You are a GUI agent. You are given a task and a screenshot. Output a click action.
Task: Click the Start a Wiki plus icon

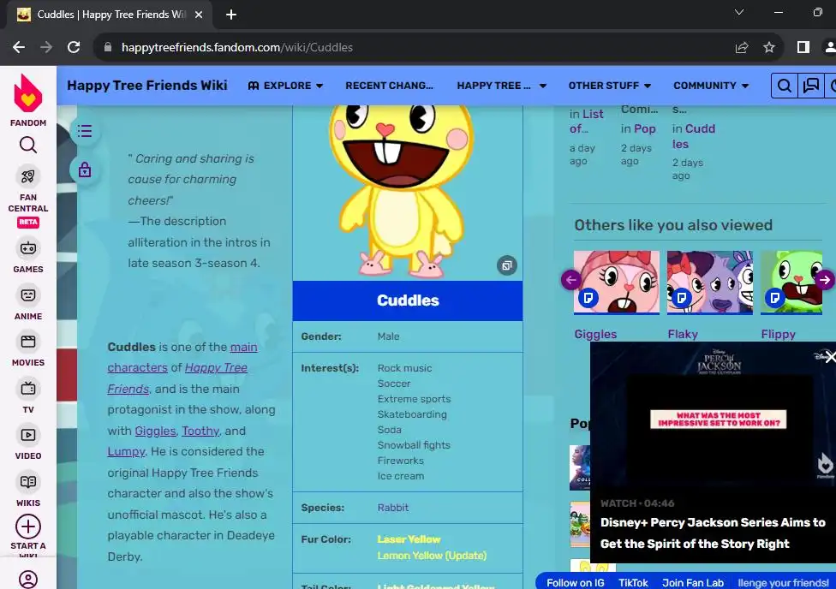[x=27, y=527]
